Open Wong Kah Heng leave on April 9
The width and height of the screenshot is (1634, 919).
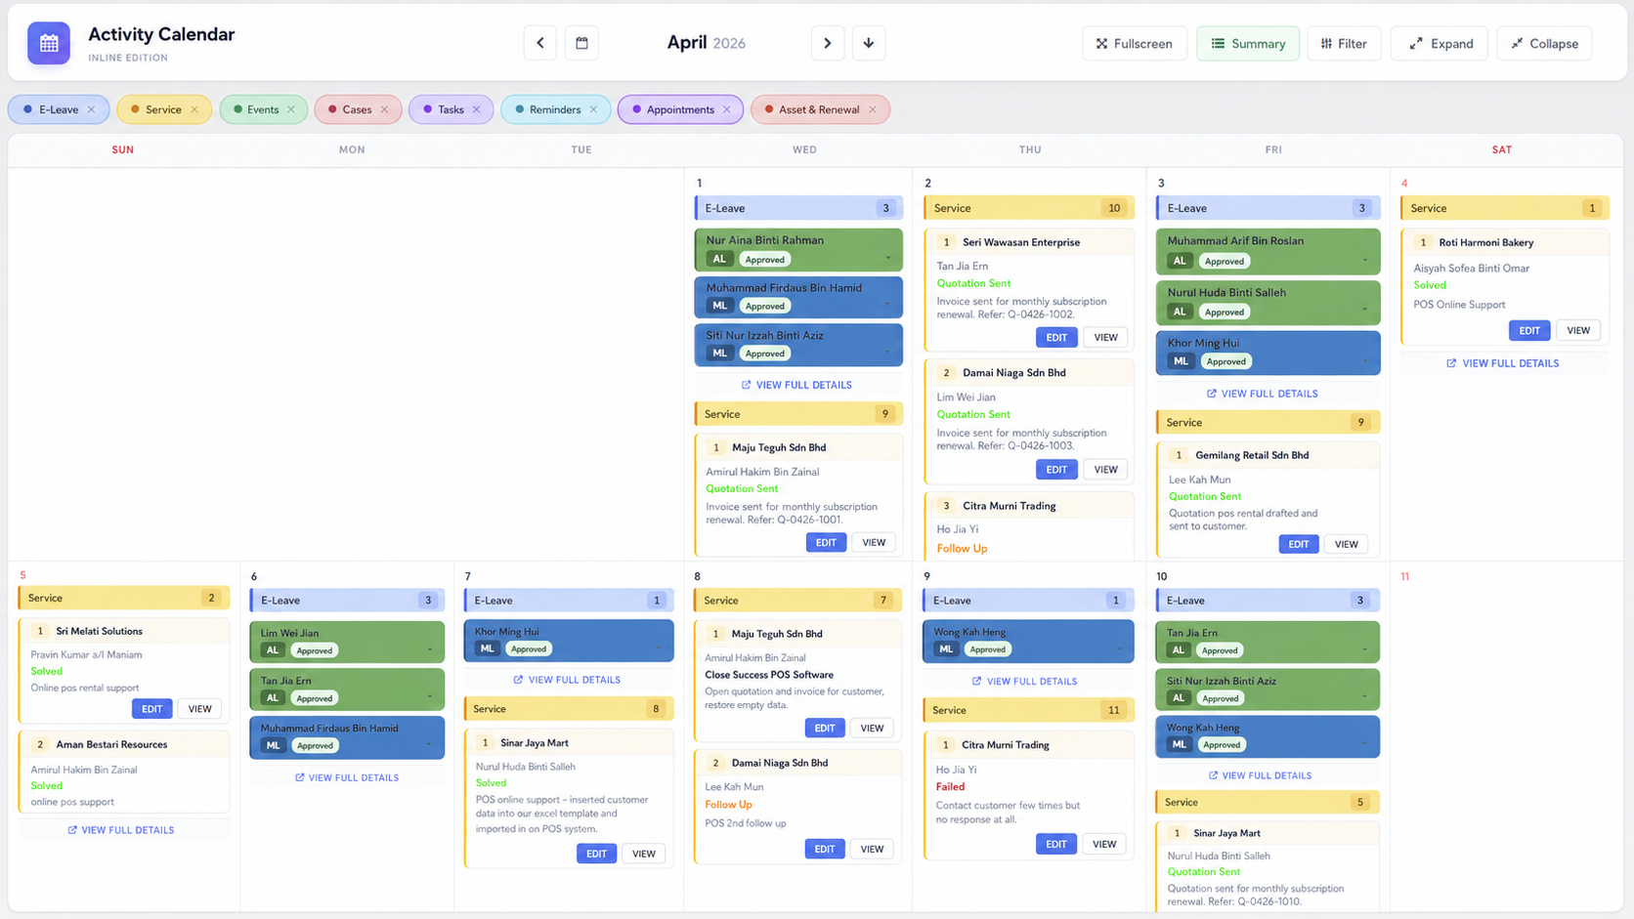1028,641
